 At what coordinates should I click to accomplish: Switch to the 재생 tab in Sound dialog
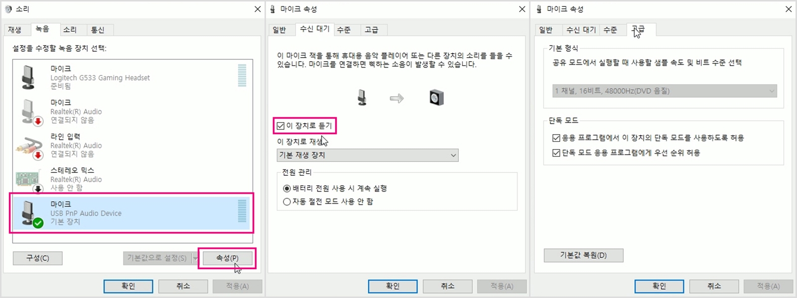[15, 30]
